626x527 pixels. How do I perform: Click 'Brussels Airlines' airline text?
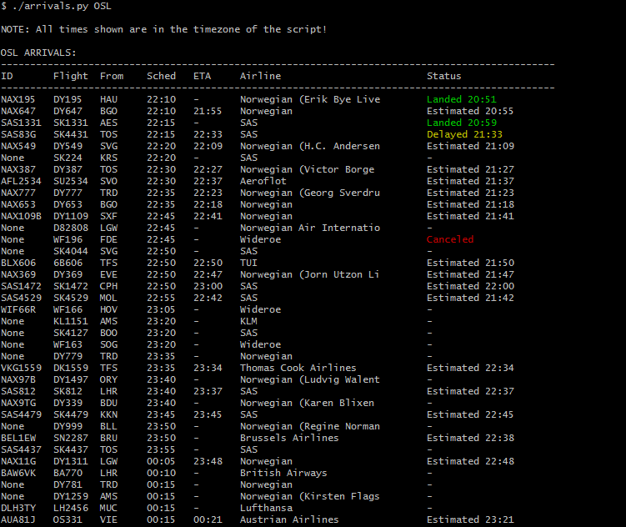(289, 438)
